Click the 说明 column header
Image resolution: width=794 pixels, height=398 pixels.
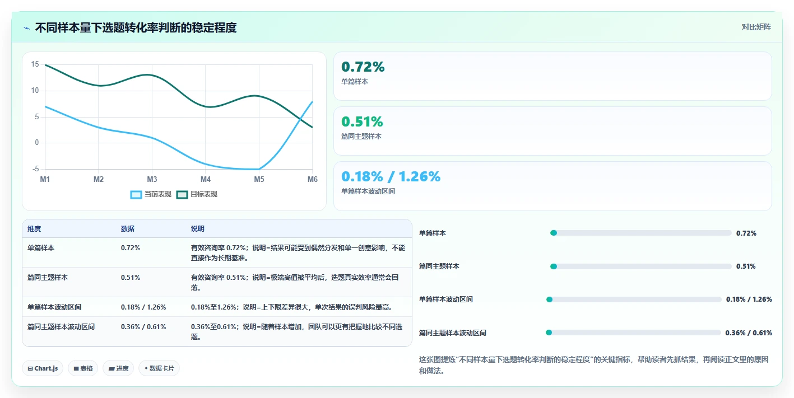click(198, 229)
